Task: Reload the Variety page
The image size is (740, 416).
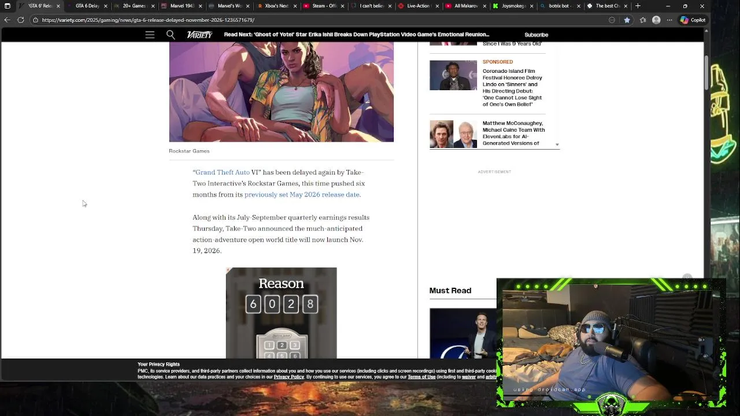Action: coord(21,20)
